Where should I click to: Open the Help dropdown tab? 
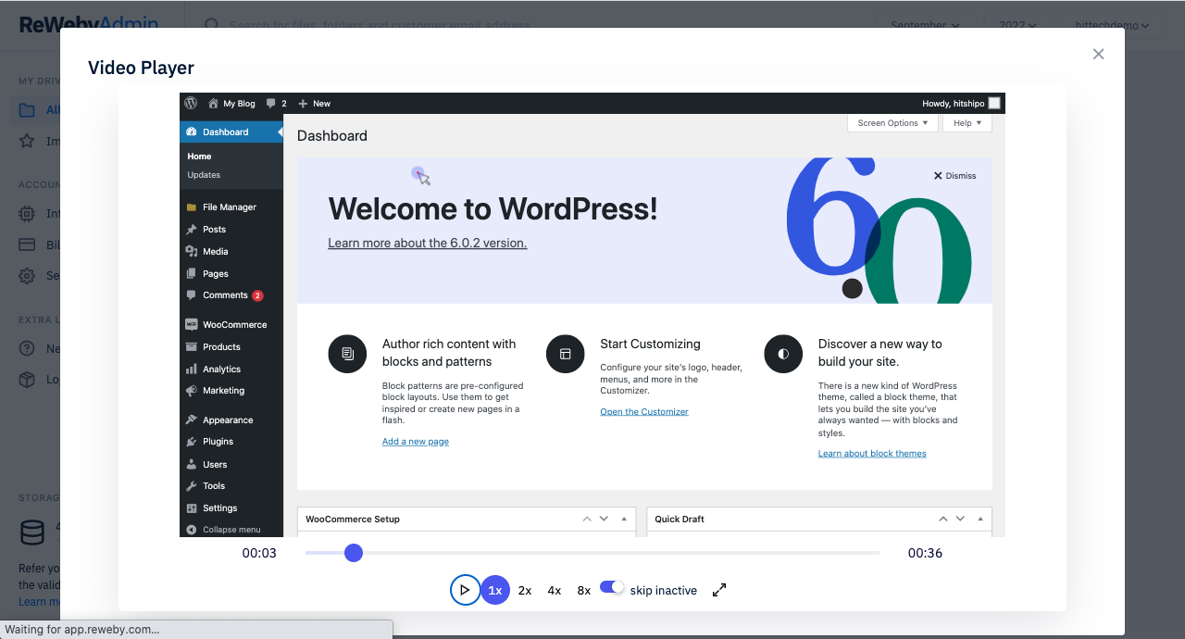[x=967, y=123]
